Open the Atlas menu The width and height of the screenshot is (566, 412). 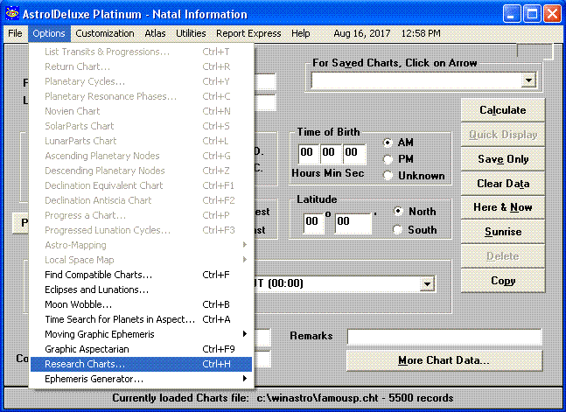[x=155, y=33]
